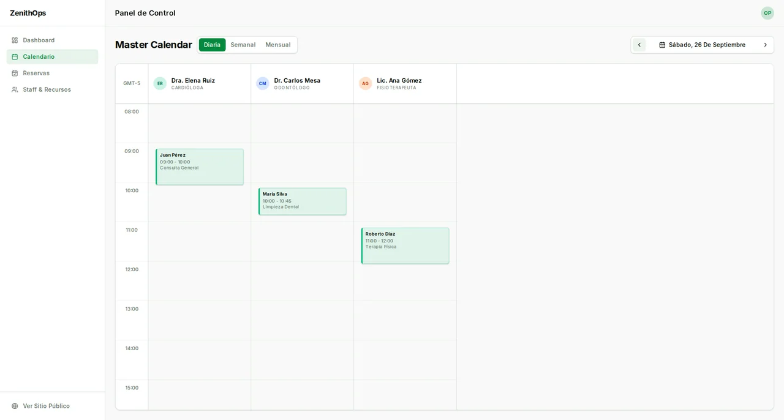Click the OP user avatar
The width and height of the screenshot is (784, 420).
(x=767, y=13)
